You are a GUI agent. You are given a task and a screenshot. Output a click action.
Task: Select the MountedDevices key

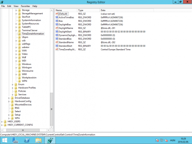pos(23,105)
